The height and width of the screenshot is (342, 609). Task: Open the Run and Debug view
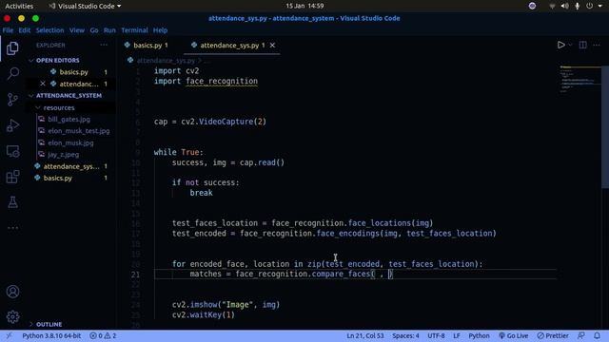(x=12, y=125)
